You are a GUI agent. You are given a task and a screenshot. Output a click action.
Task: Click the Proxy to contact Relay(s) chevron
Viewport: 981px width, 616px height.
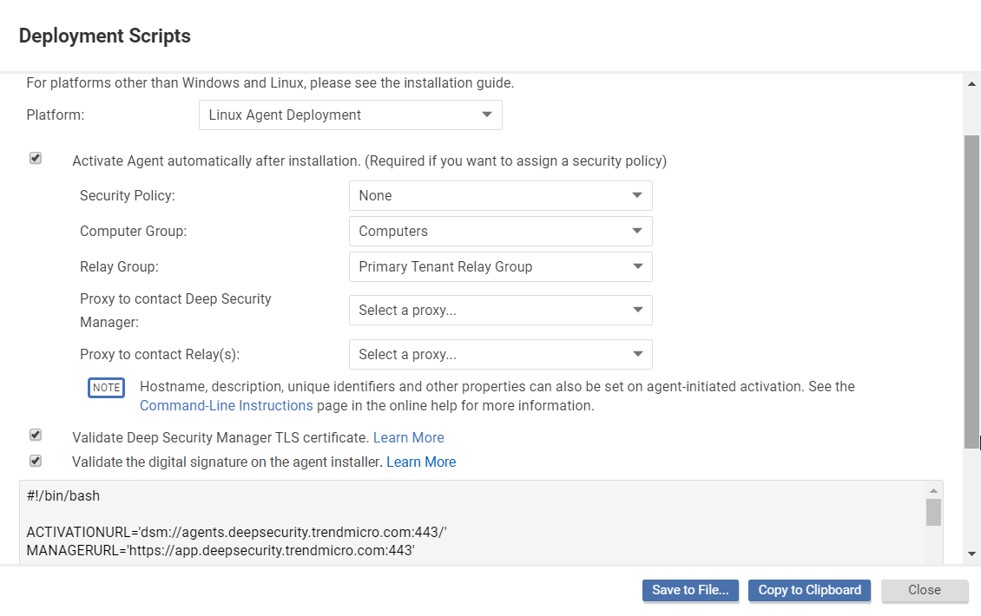pyautogui.click(x=637, y=354)
